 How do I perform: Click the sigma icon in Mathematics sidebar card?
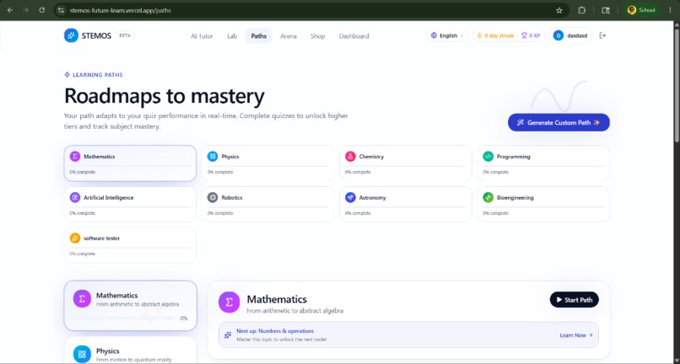[82, 298]
